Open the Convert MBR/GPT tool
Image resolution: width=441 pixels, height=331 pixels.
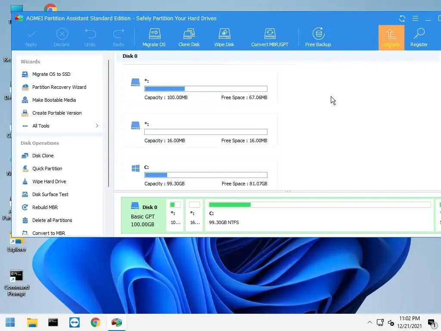[x=270, y=38]
